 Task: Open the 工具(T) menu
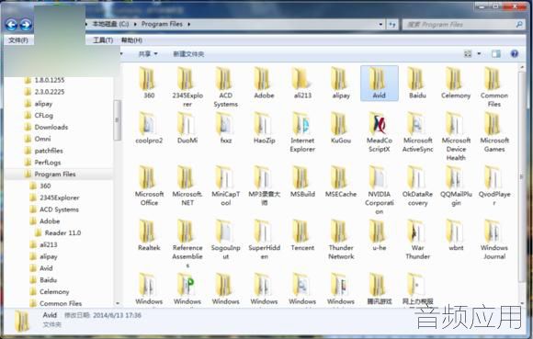[103, 40]
